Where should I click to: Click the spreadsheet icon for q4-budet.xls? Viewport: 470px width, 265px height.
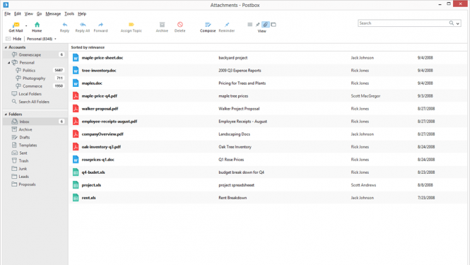[x=76, y=172]
